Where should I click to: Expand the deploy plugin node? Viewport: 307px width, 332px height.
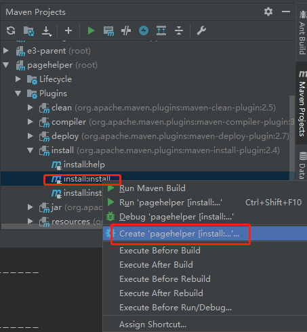[x=30, y=136]
